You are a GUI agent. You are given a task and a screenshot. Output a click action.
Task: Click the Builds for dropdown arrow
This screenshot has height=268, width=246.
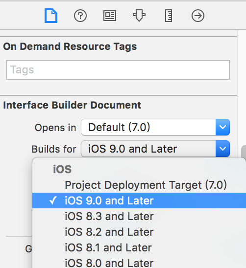coord(222,149)
